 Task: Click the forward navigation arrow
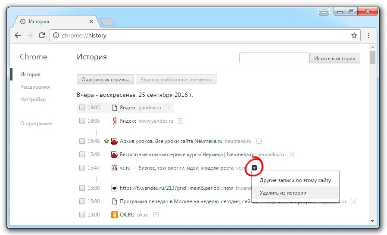(30, 36)
